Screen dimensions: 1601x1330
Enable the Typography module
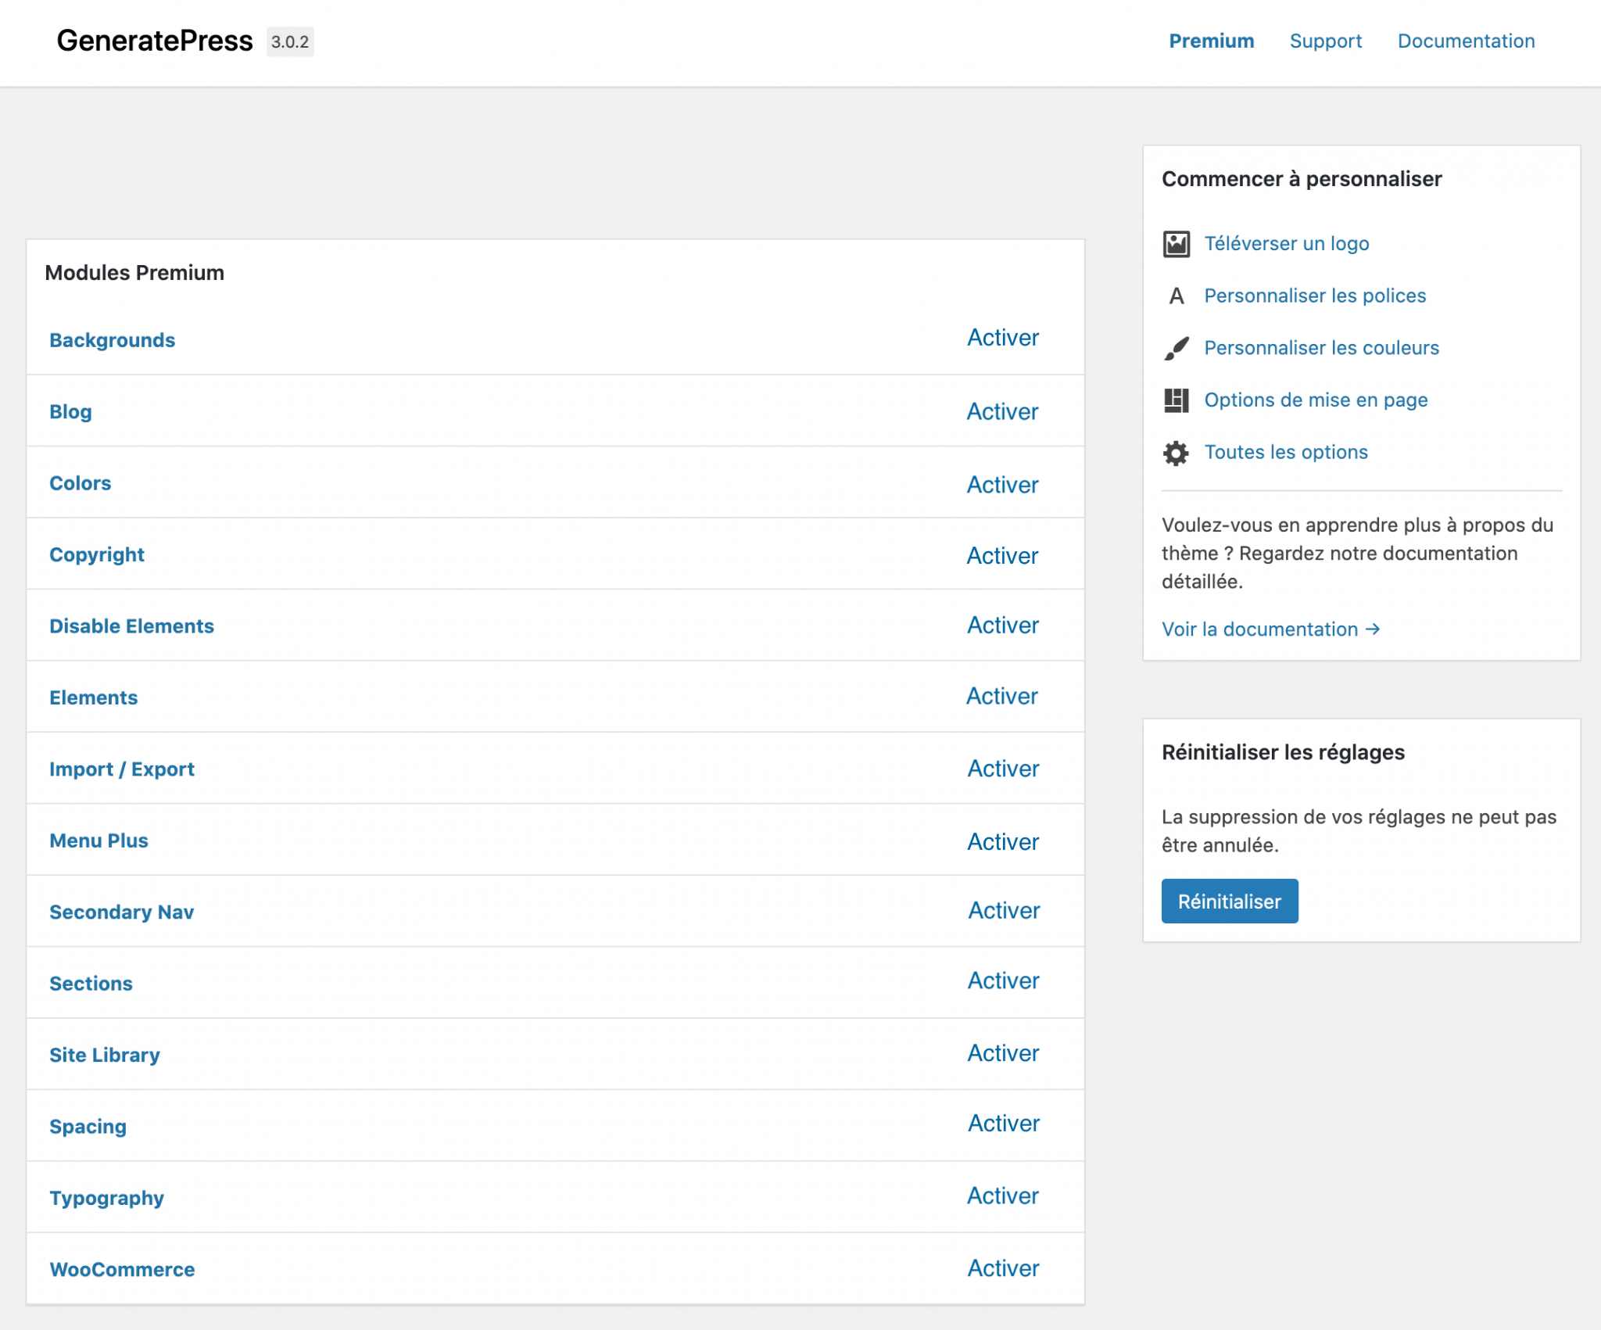pyautogui.click(x=1003, y=1196)
